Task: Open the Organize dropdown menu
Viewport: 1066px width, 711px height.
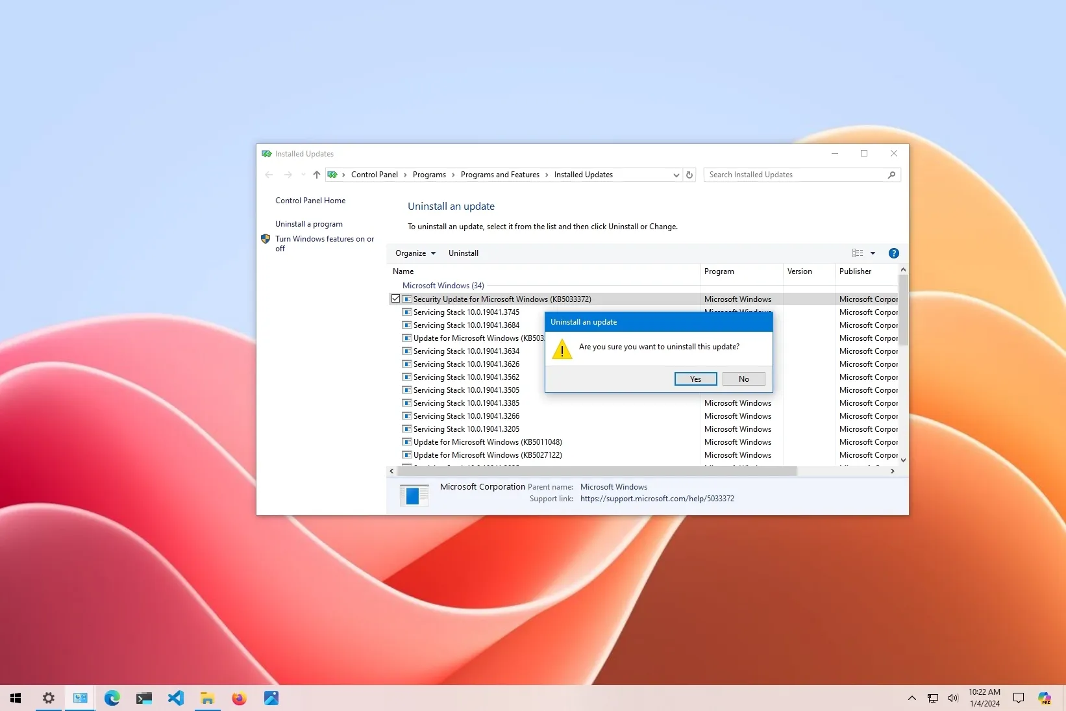Action: coord(415,253)
